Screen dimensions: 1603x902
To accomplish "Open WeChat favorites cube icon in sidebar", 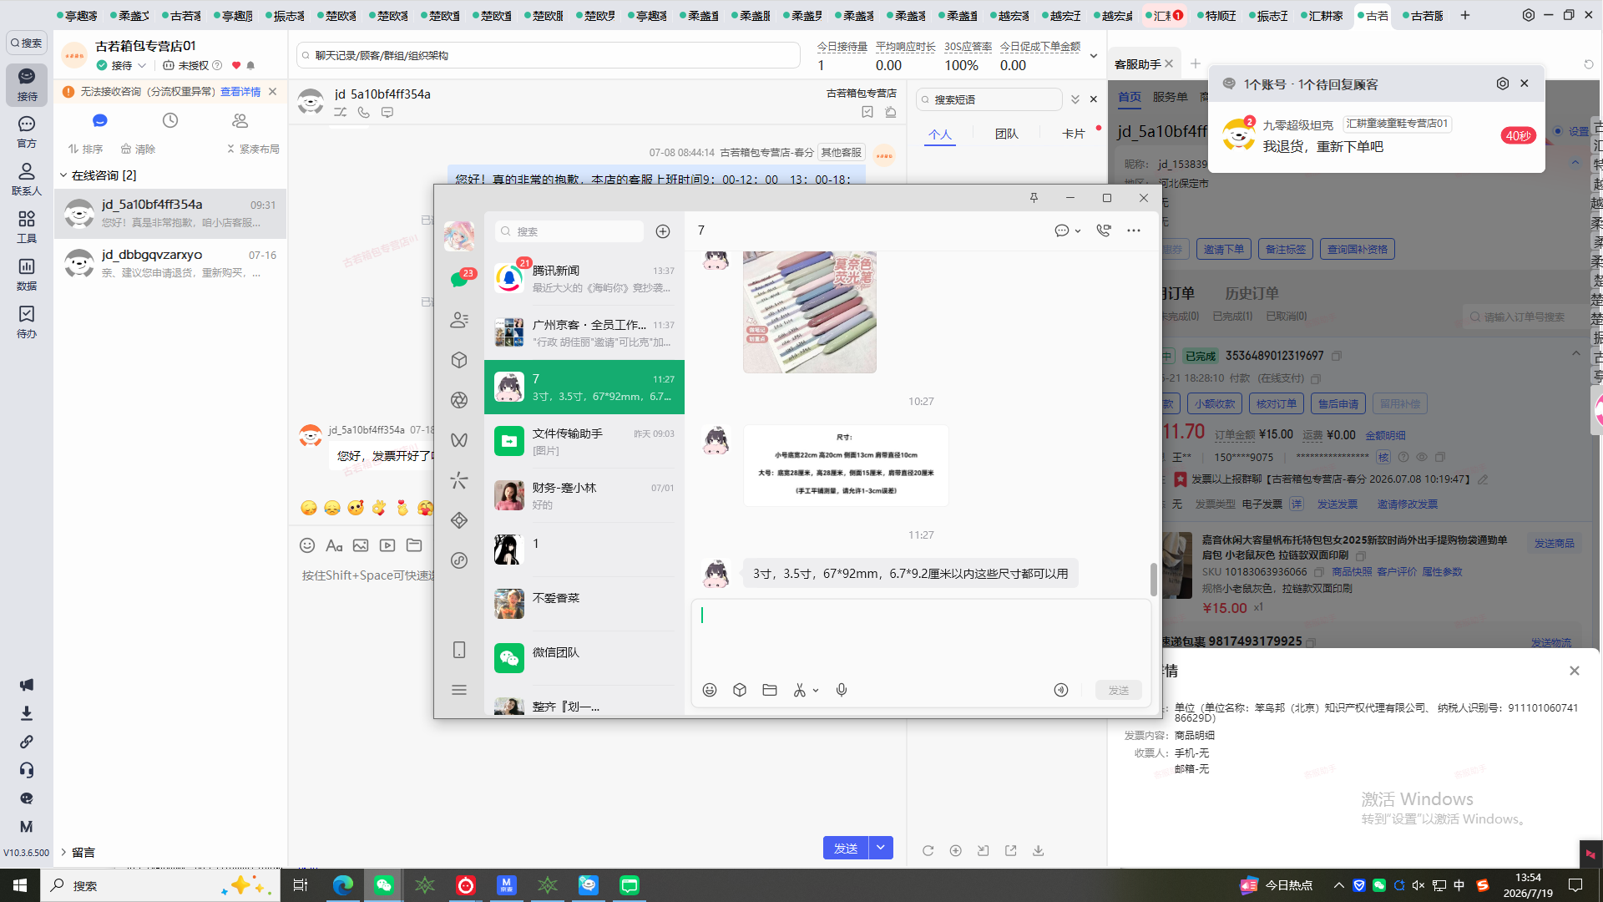I will (459, 360).
